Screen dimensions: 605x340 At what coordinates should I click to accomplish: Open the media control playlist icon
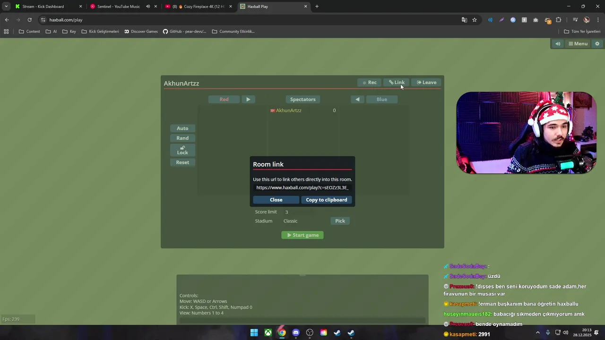(575, 20)
